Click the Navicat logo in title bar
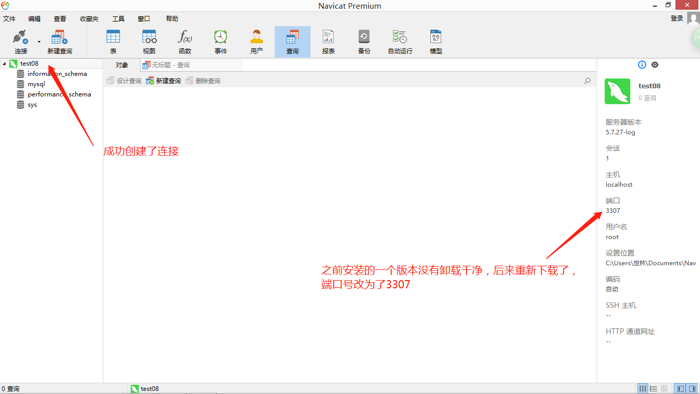 coord(5,6)
